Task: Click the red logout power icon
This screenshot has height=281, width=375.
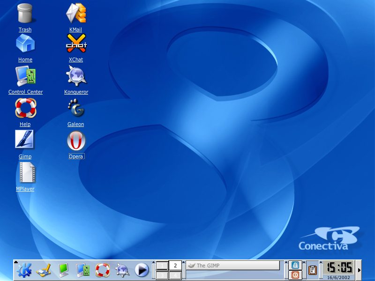Action: pos(295,275)
